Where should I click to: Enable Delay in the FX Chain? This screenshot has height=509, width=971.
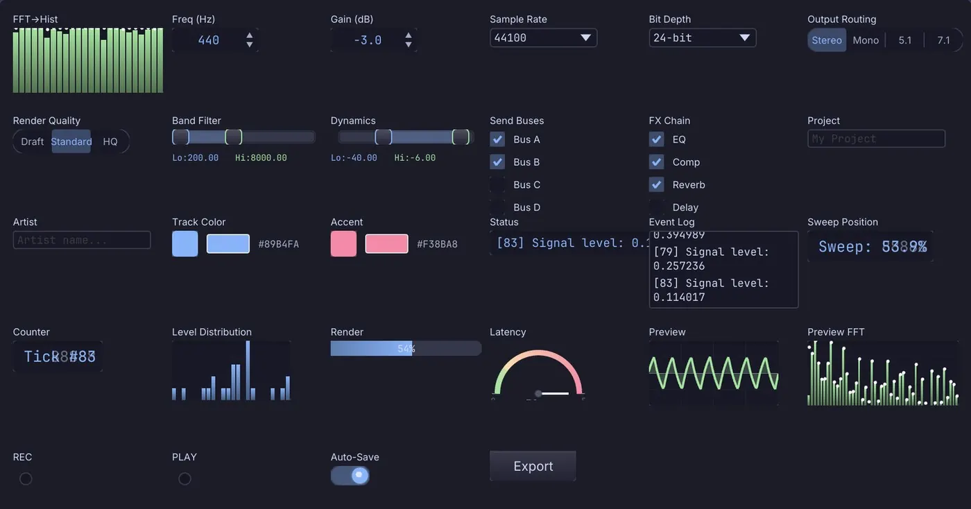657,207
